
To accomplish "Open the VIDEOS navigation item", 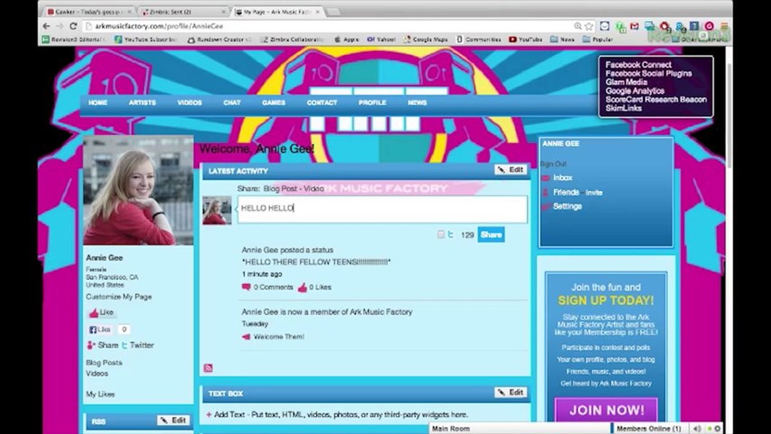I will click(x=189, y=103).
